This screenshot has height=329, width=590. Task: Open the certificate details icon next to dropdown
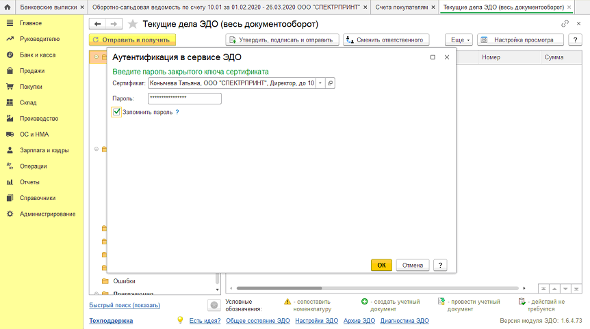[x=330, y=83]
